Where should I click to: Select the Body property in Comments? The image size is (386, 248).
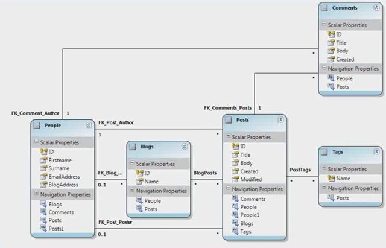(341, 51)
